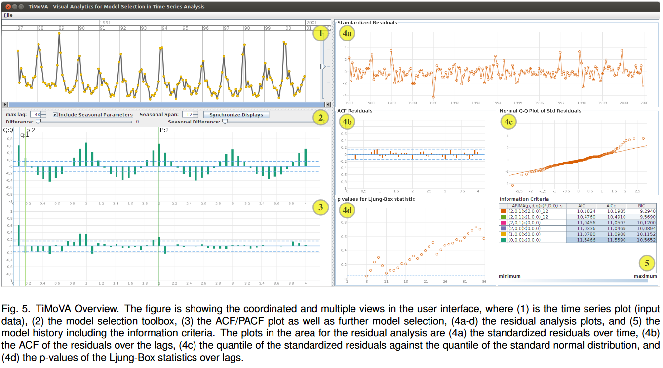Increase Seasonal Span with spinner up arrow
The image size is (663, 368).
[x=196, y=113]
